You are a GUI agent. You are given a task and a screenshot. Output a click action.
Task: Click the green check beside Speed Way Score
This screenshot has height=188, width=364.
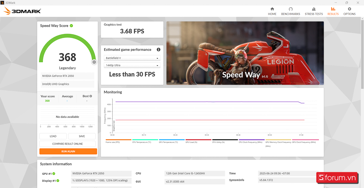(71, 26)
